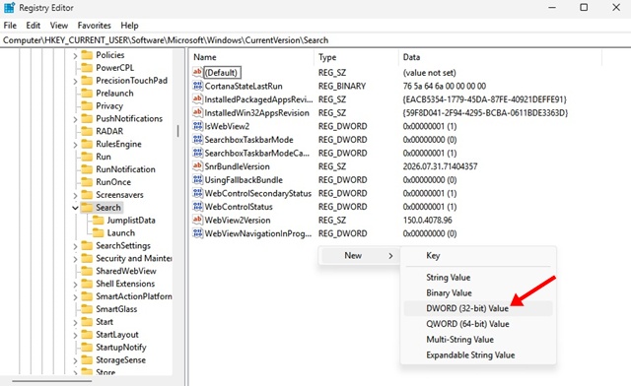
Task: Click the icon of WebViewNavigationInProg...
Action: [197, 233]
